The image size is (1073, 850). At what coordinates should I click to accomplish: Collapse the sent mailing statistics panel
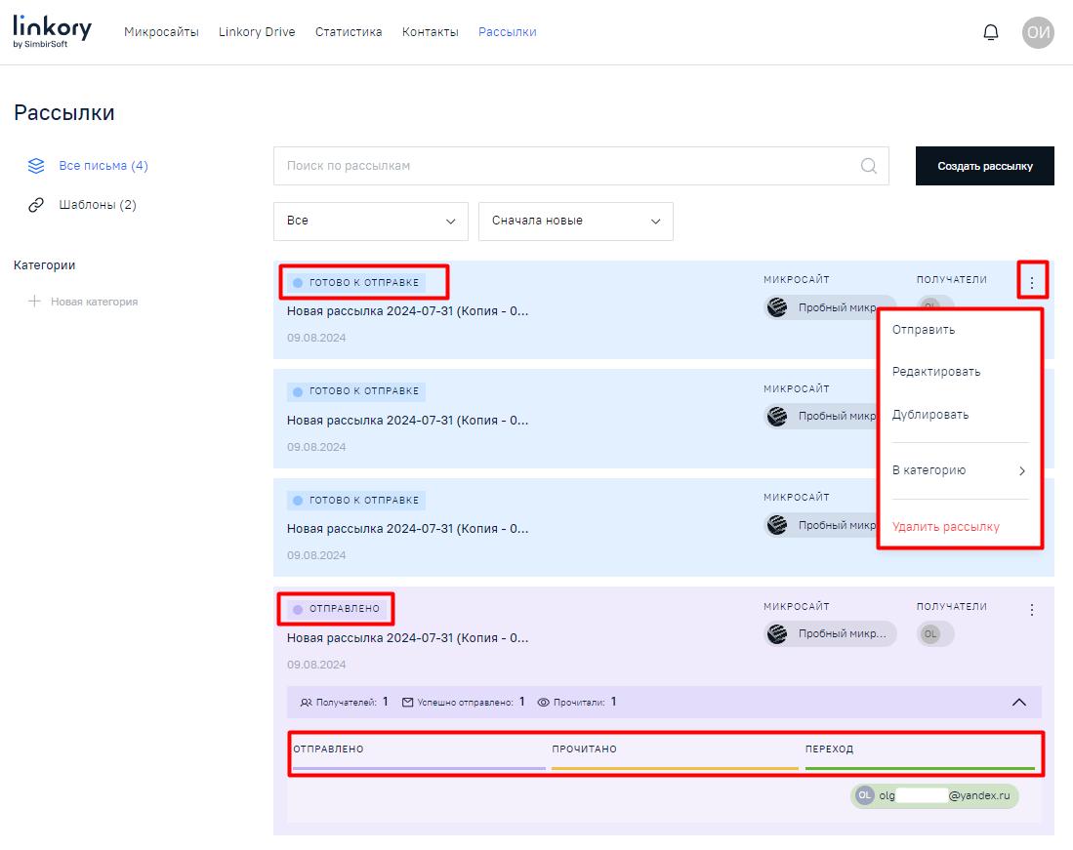1018,702
